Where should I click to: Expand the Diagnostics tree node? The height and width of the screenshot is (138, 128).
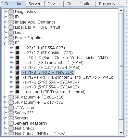(5, 11)
